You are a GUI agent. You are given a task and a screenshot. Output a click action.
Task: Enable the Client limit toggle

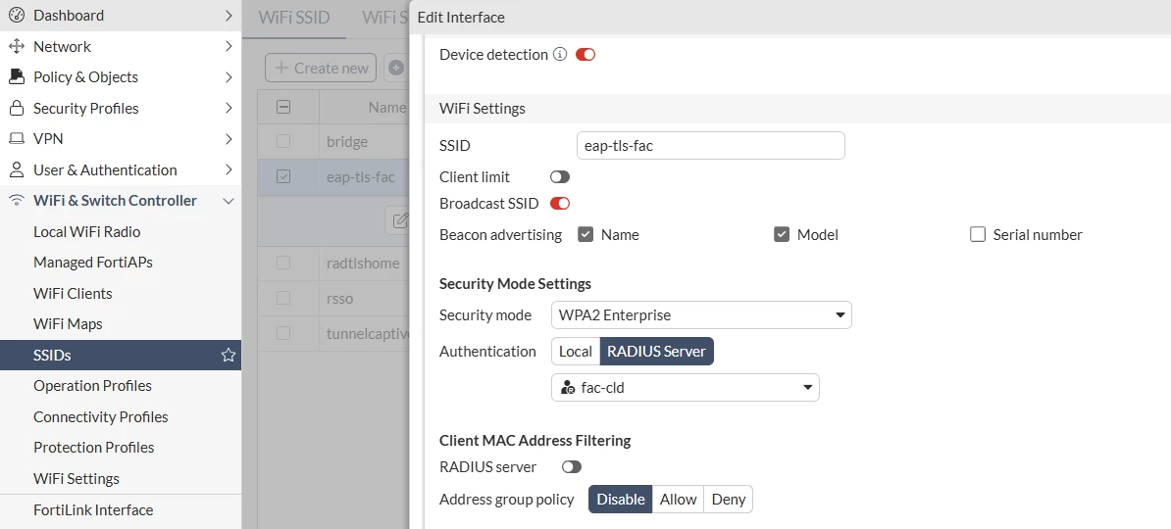click(x=559, y=177)
